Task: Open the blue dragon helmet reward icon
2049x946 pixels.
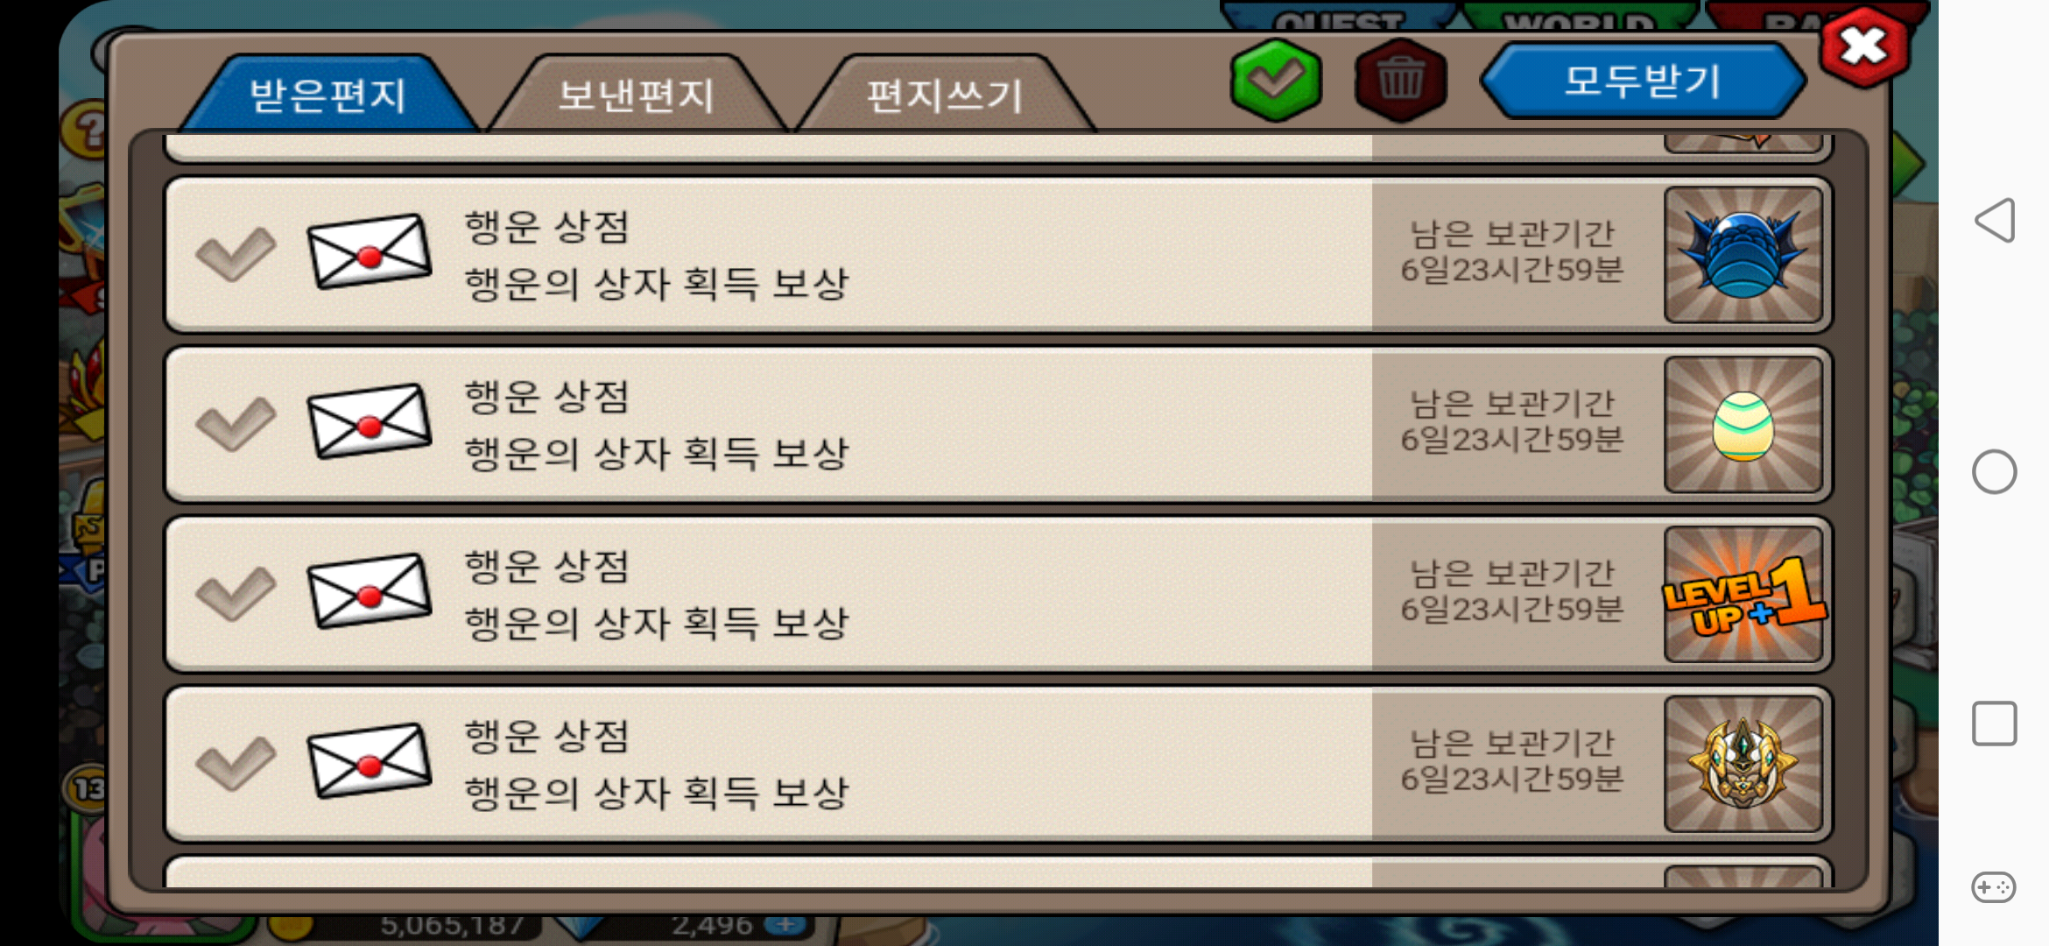Action: coord(1743,255)
